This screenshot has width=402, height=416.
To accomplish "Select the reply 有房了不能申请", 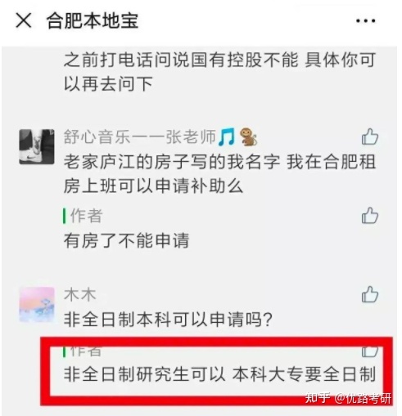I will click(x=126, y=240).
